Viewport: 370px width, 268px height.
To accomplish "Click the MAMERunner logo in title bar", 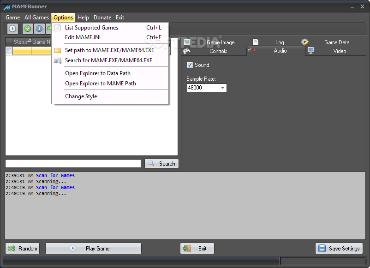I will 6,7.
